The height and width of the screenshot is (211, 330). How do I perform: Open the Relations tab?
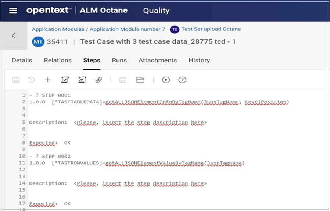[x=58, y=60]
